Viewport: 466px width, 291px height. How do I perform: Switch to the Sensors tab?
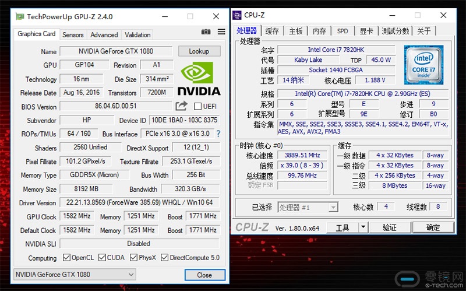[73, 35]
